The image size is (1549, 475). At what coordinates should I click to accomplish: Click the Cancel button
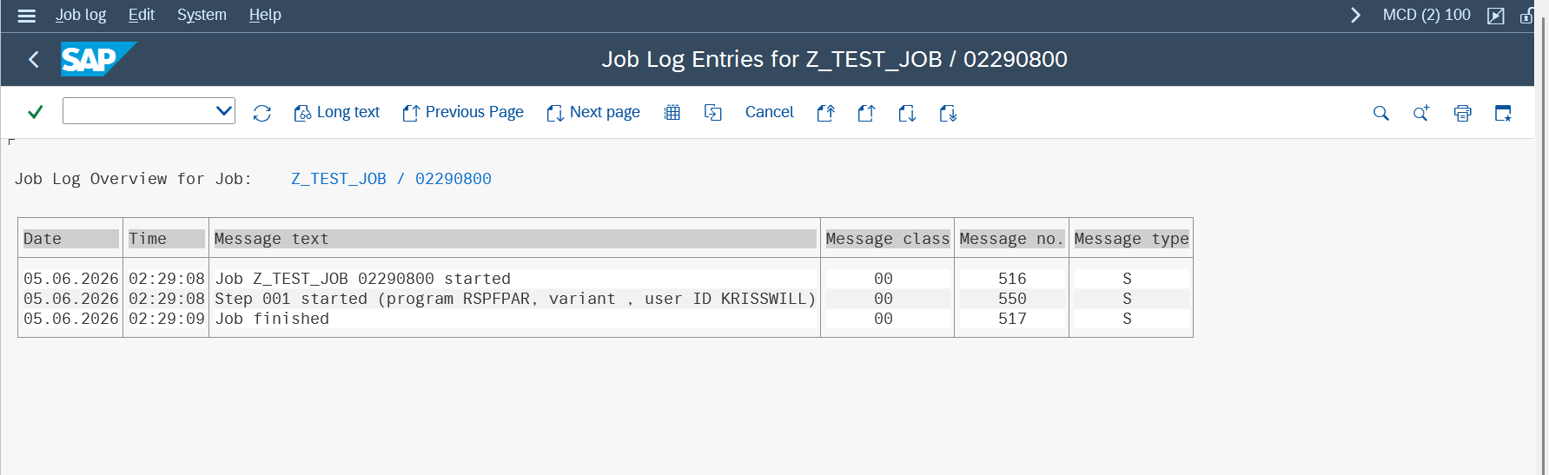(x=769, y=112)
